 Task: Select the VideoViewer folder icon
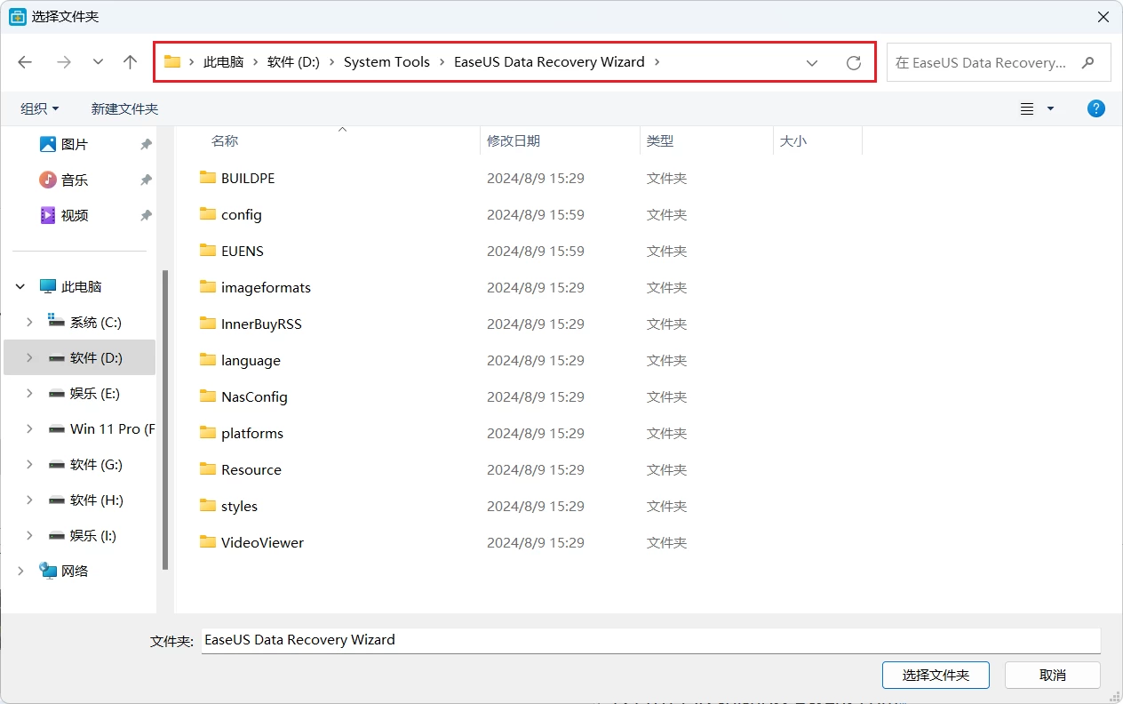tap(208, 542)
